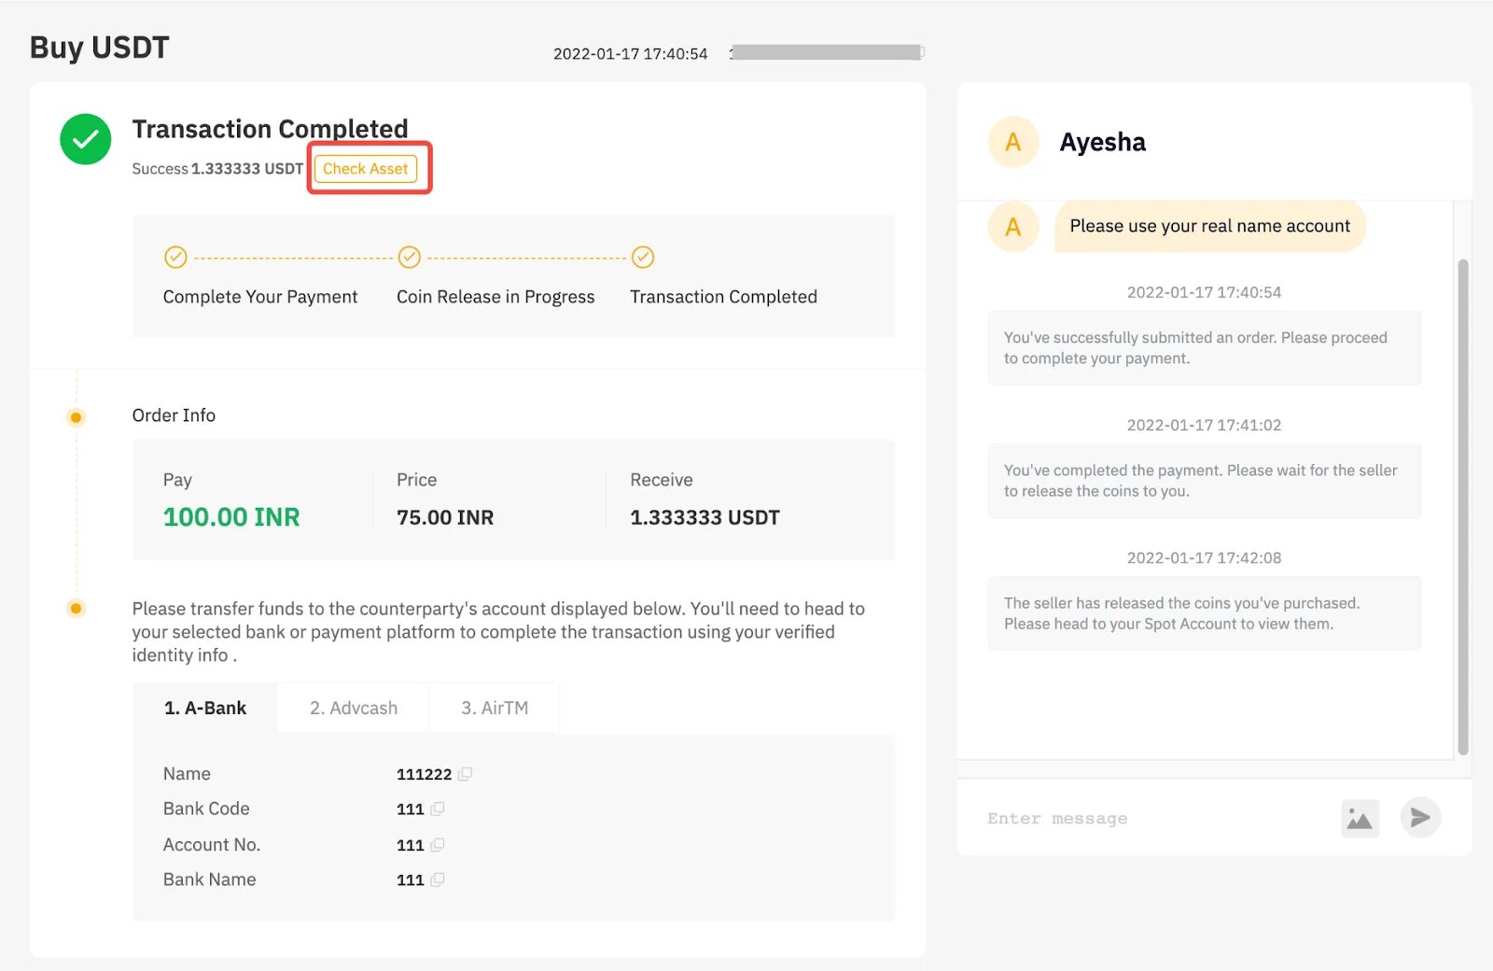This screenshot has height=971, width=1493.
Task: Click the Transaction Completed step icon
Action: (x=643, y=257)
